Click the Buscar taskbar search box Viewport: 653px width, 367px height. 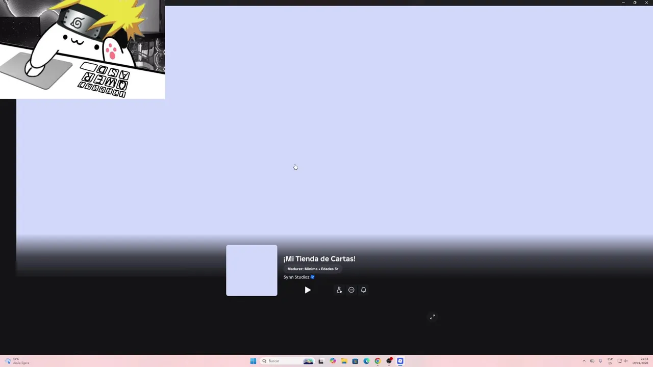coord(288,361)
